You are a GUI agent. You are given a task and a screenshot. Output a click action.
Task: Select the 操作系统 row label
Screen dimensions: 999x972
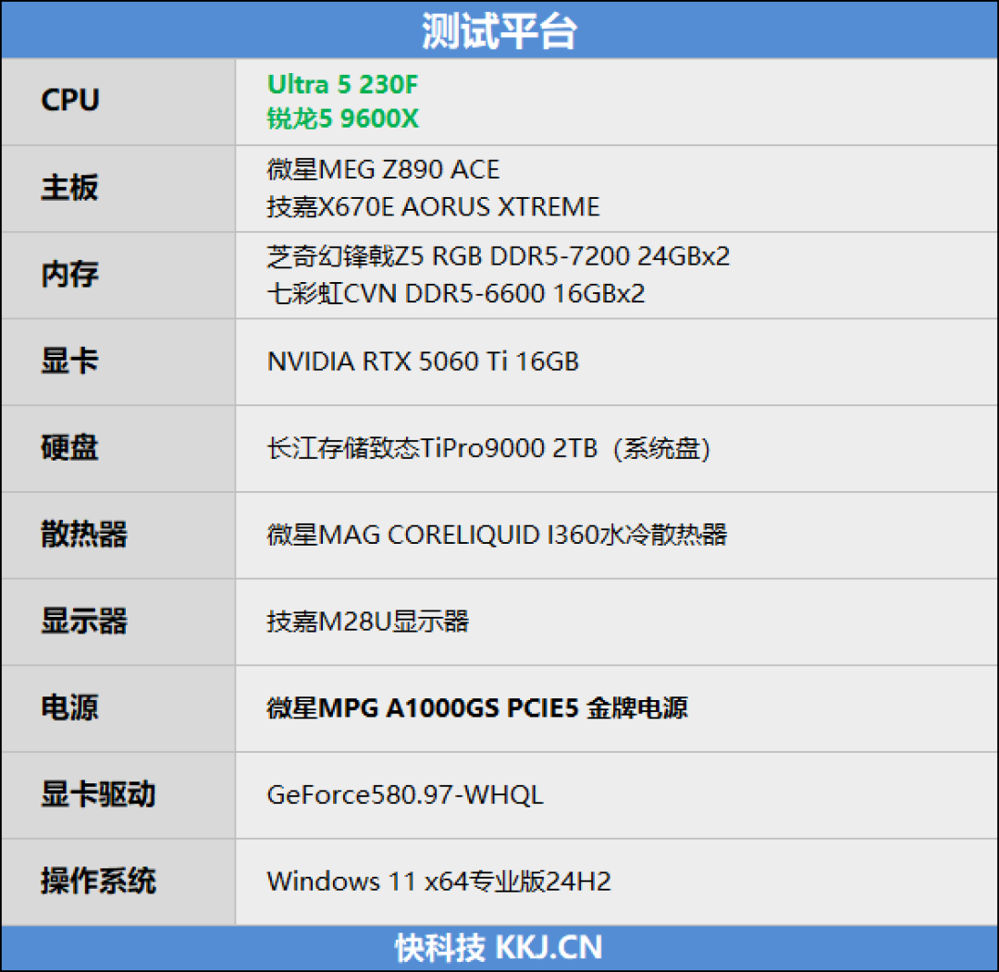click(x=99, y=881)
